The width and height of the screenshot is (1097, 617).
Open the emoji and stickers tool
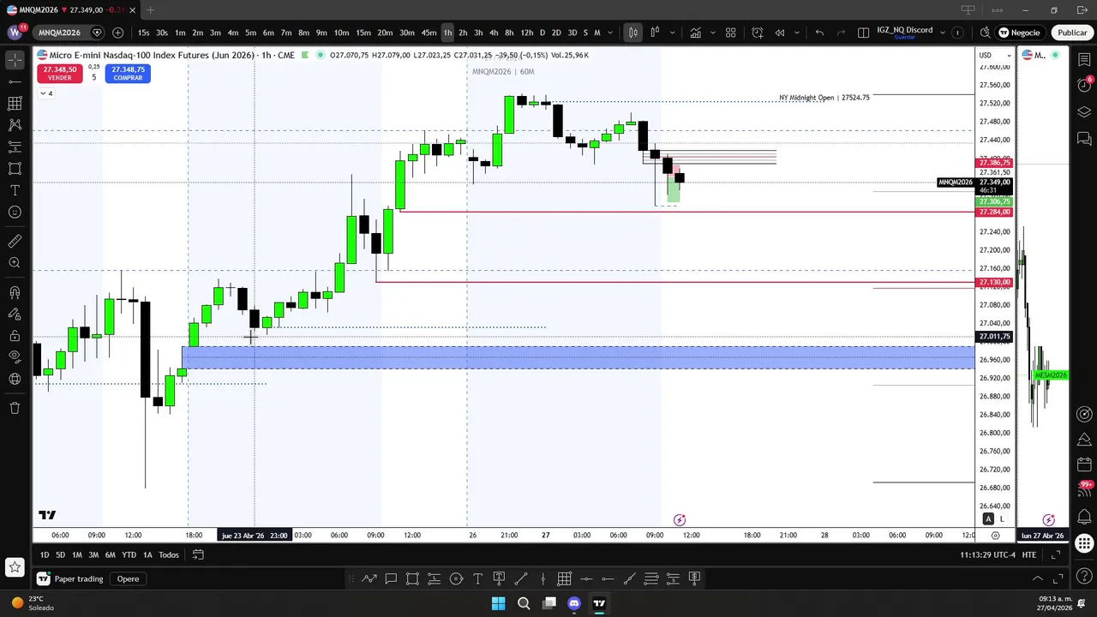coord(15,212)
